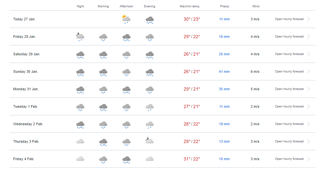Open hourly forecast for Wednesday 2 Feb.
Screen dimensions: 322x170
pos(289,124)
